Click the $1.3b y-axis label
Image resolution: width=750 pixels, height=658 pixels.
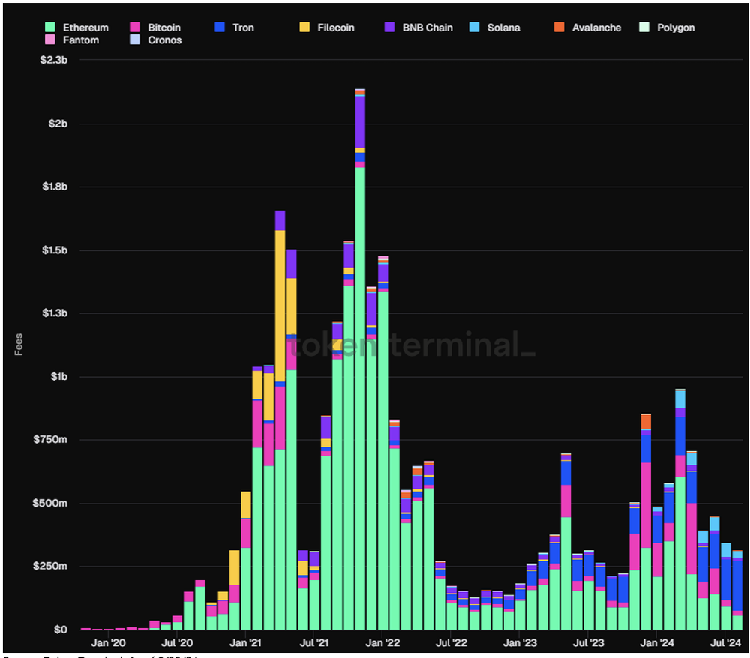click(x=55, y=313)
